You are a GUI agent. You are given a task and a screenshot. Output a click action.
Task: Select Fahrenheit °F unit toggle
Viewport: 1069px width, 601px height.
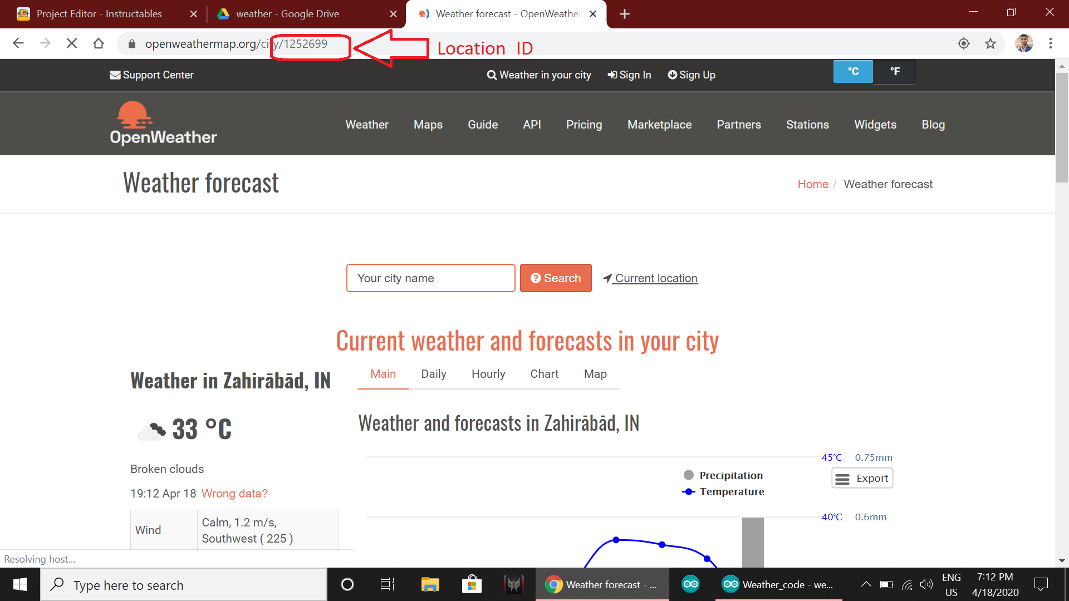895,71
